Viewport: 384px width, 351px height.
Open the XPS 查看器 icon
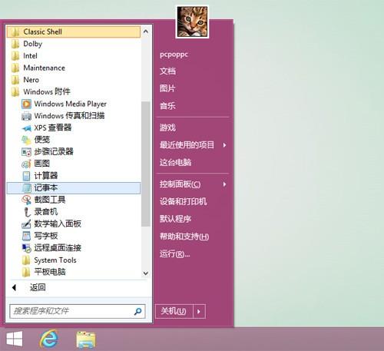tap(26, 128)
